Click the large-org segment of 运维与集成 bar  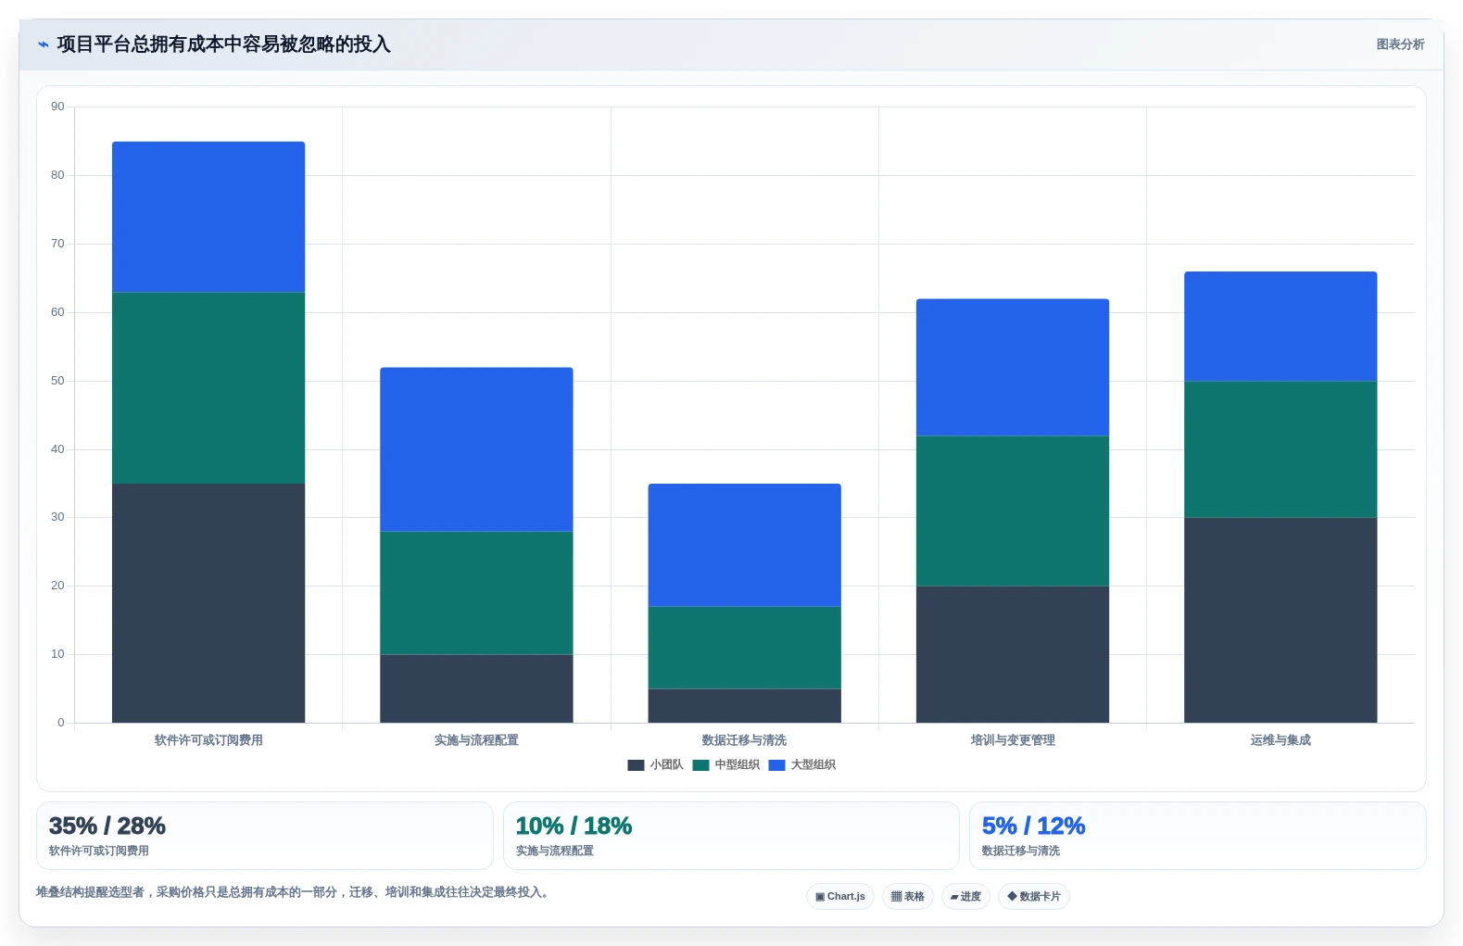click(1280, 326)
